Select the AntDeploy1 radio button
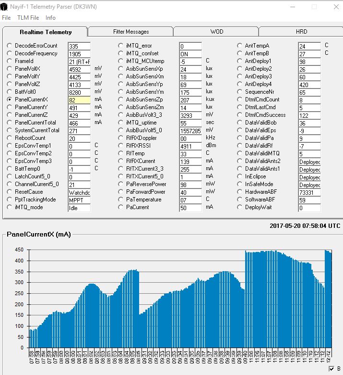343x375 pixels. point(240,61)
